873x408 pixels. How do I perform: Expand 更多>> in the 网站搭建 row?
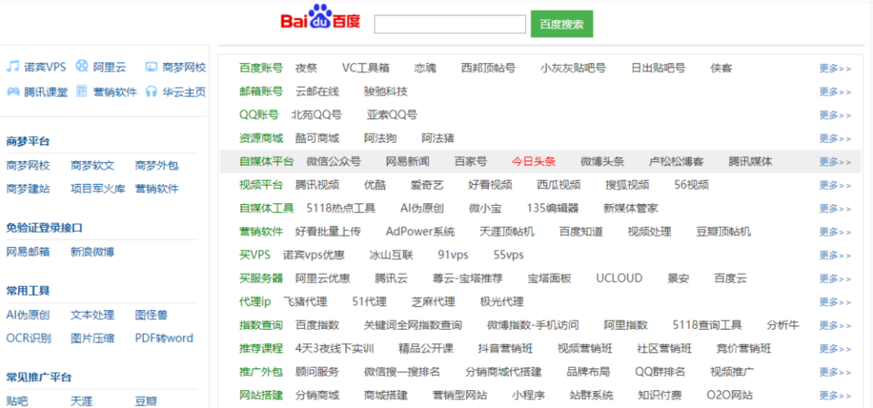[835, 395]
